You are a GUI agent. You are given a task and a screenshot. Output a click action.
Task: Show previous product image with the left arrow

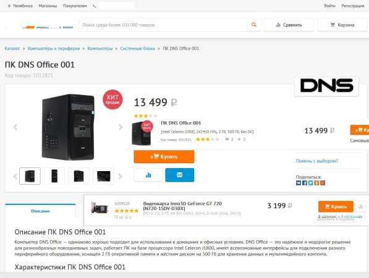click(x=15, y=127)
